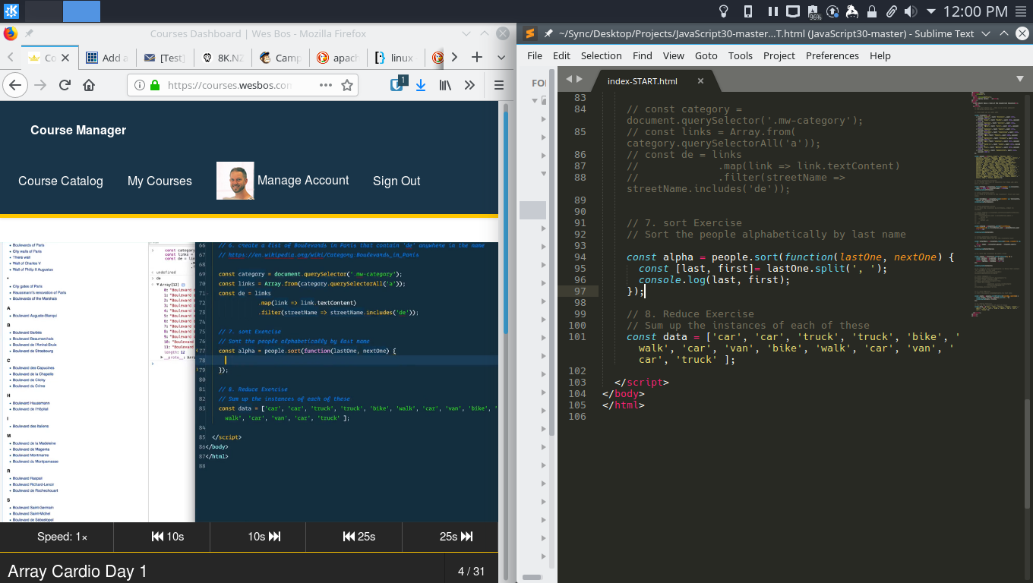Screen dimensions: 1033x583
Task: Click Sign Out link
Action: click(x=396, y=181)
